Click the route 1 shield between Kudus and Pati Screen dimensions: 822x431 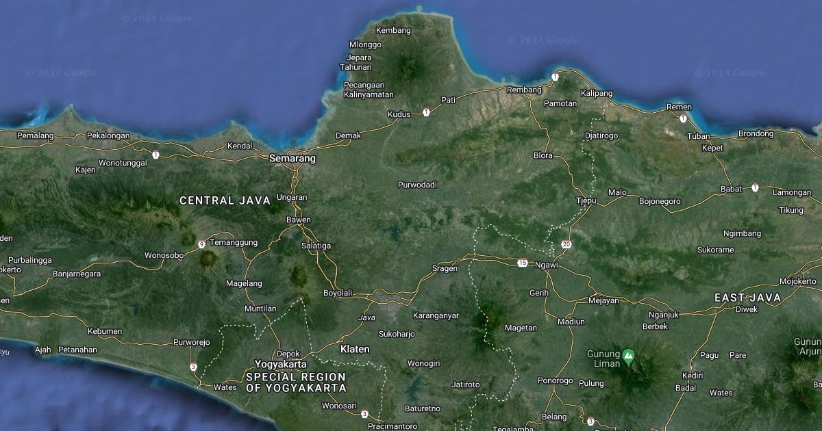click(x=426, y=112)
